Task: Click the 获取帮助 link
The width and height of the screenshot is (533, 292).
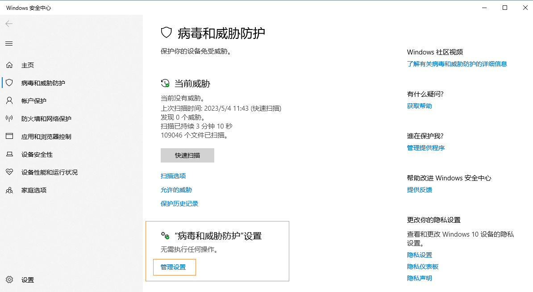Action: click(x=419, y=106)
